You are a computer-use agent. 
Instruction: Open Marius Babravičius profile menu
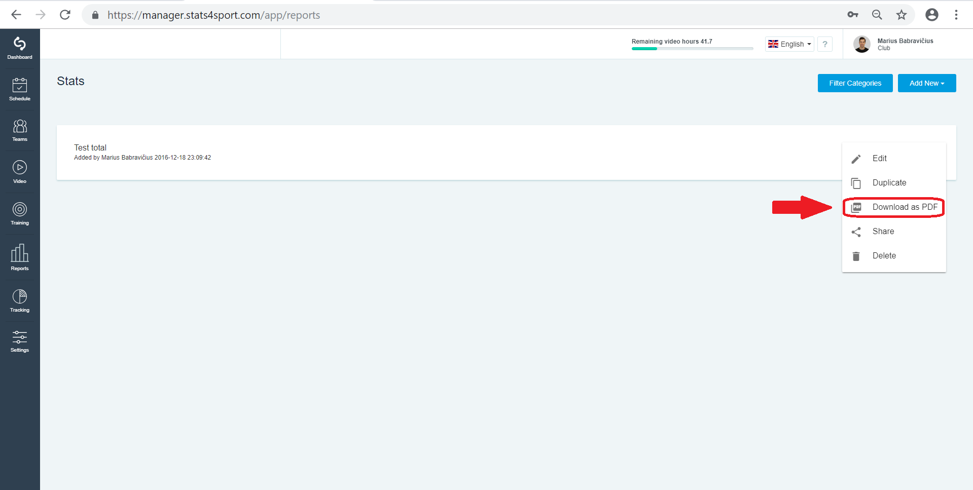pos(893,44)
